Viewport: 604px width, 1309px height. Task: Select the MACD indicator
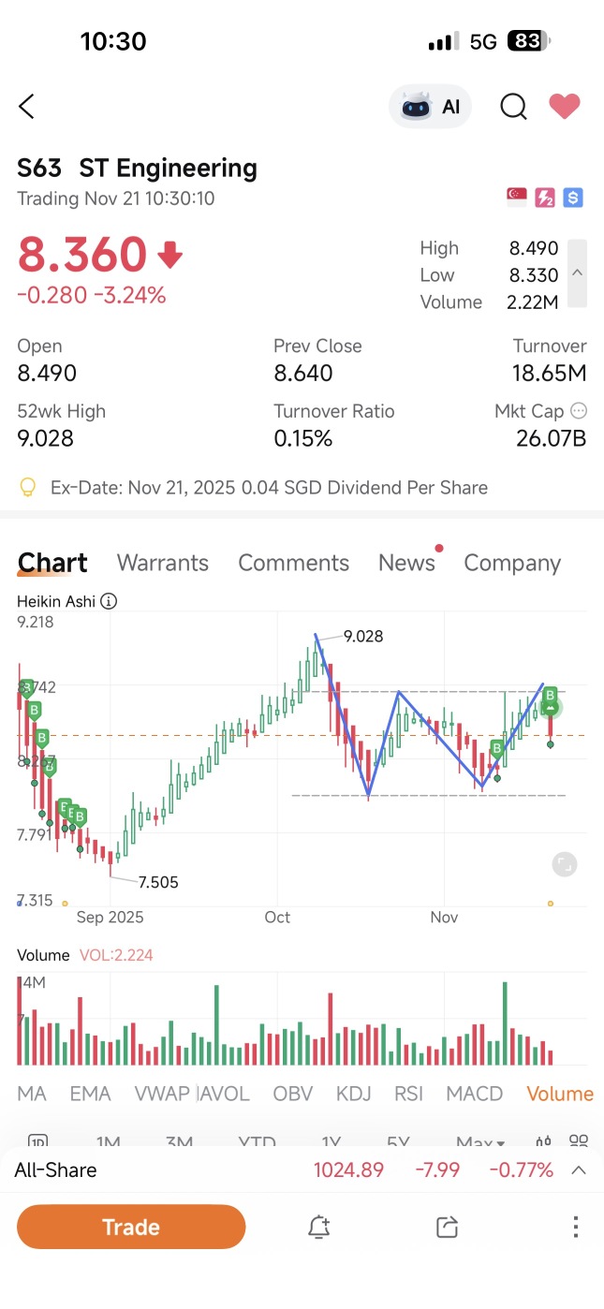[x=475, y=1094]
